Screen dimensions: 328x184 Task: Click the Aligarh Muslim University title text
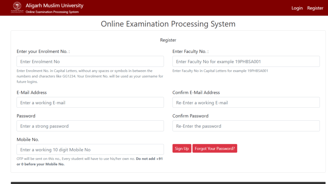[54, 5]
